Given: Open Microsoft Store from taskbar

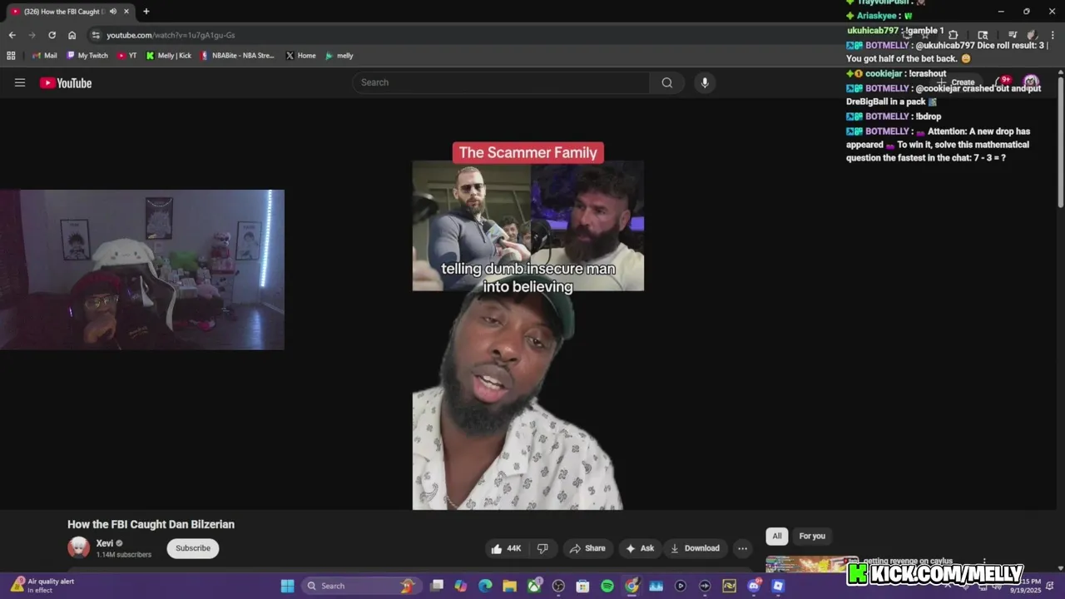Looking at the screenshot, I should point(582,586).
